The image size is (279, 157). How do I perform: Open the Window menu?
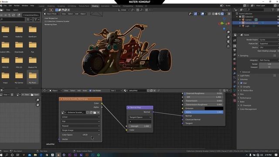point(25,6)
